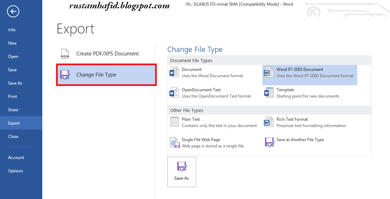This screenshot has width=390, height=199.
Task: Select the Save as Another File Type label
Action: (x=300, y=140)
